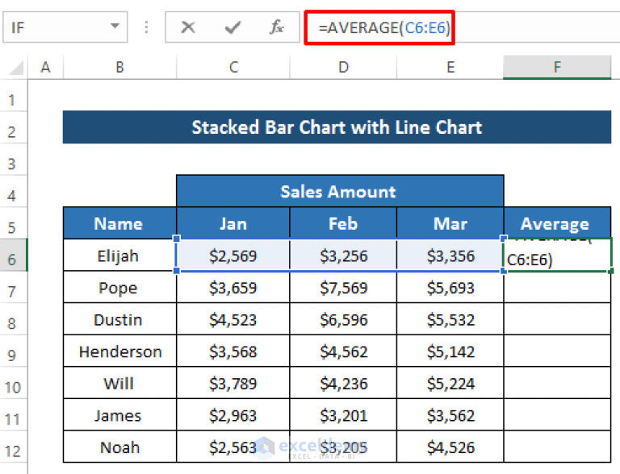620x474 pixels.
Task: Open the Name Box dropdown arrow
Action: pyautogui.click(x=115, y=27)
